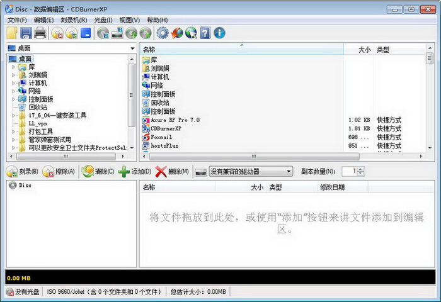Click the burn disc toolbar icon with green check

71,33
